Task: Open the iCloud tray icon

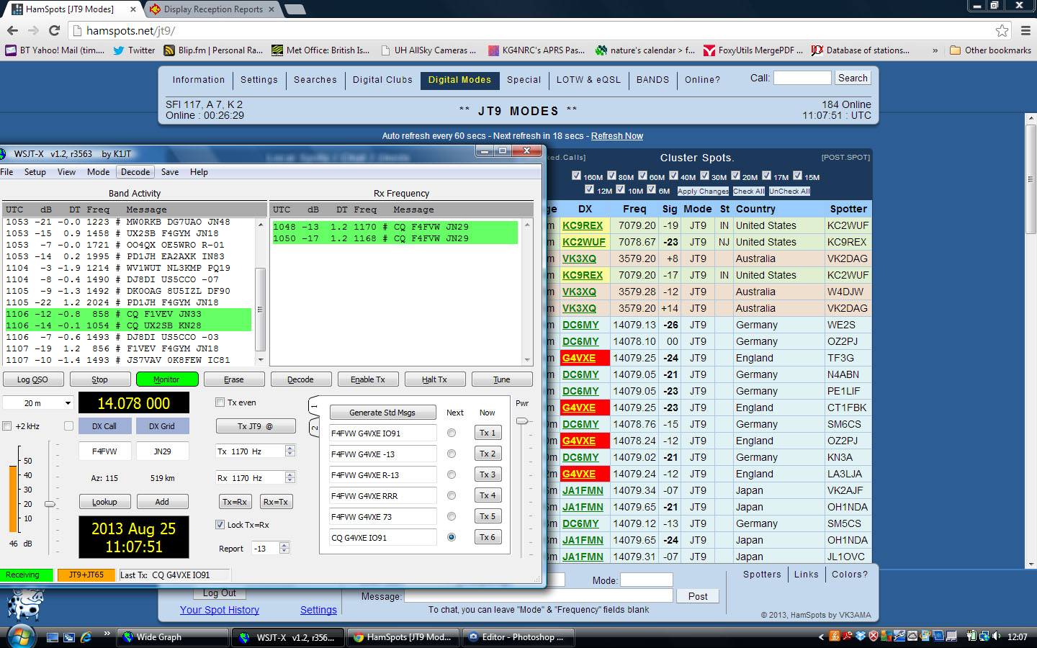Action: pyautogui.click(x=912, y=636)
